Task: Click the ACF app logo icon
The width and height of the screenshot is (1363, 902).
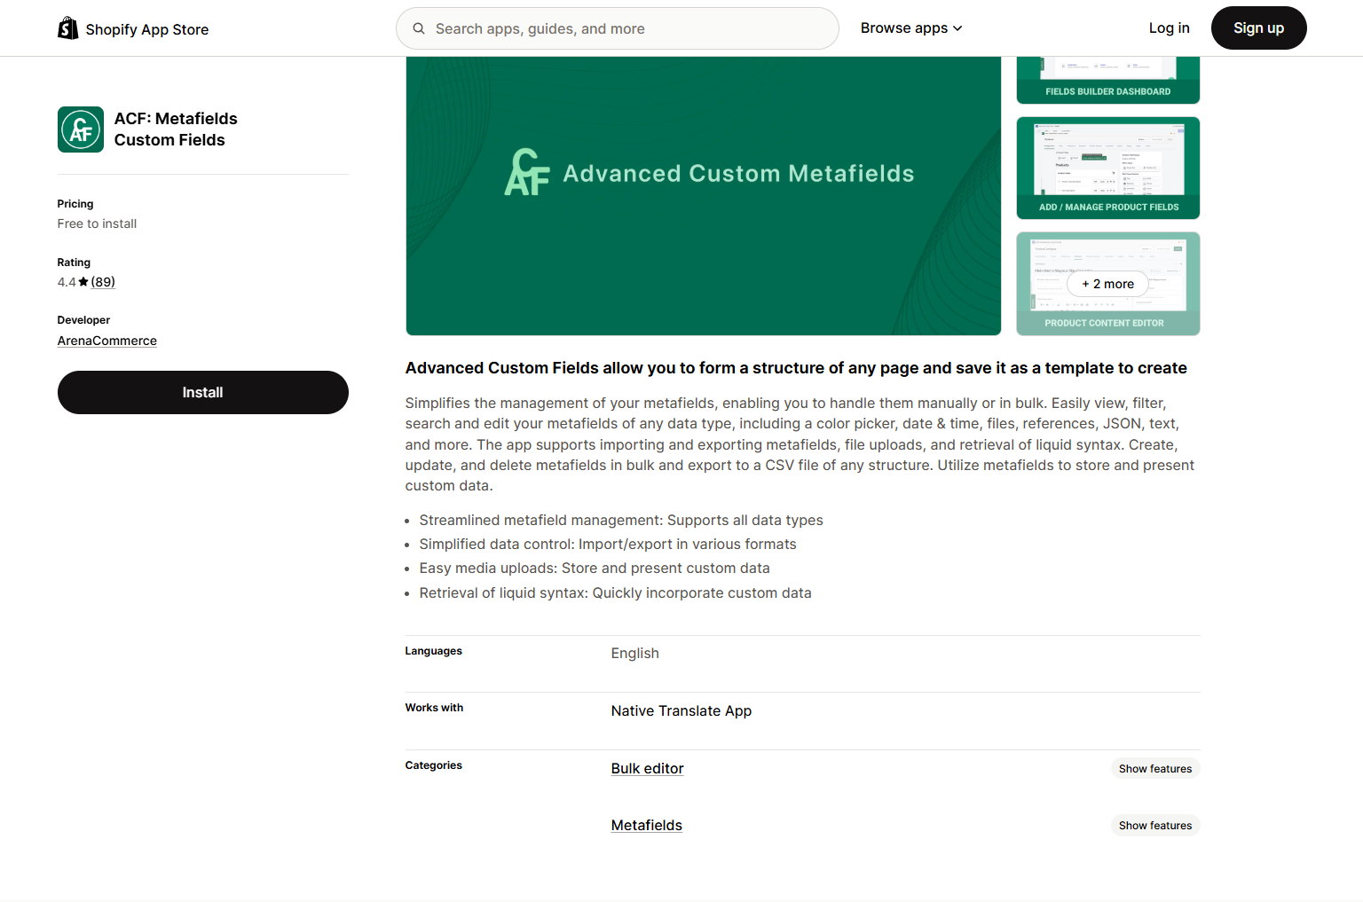Action: click(x=81, y=129)
